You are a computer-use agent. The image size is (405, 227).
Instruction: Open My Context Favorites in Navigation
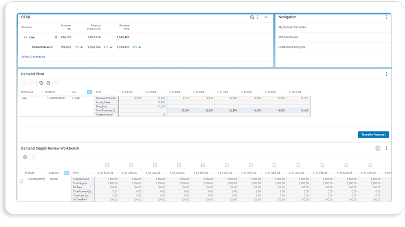(292, 27)
